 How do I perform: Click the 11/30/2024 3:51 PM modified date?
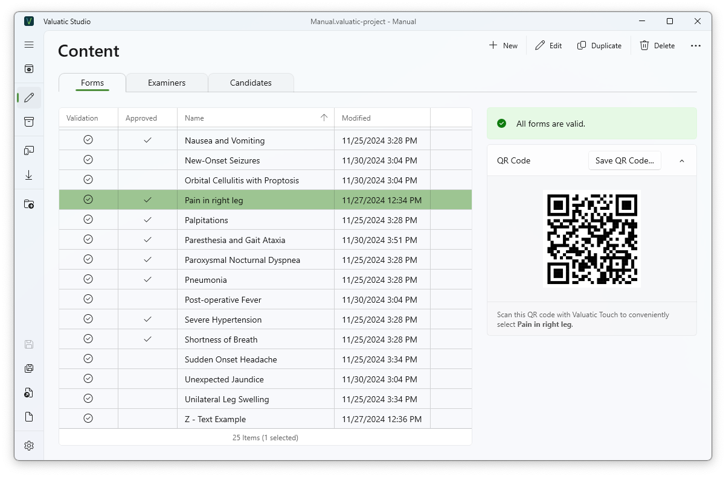pos(379,240)
